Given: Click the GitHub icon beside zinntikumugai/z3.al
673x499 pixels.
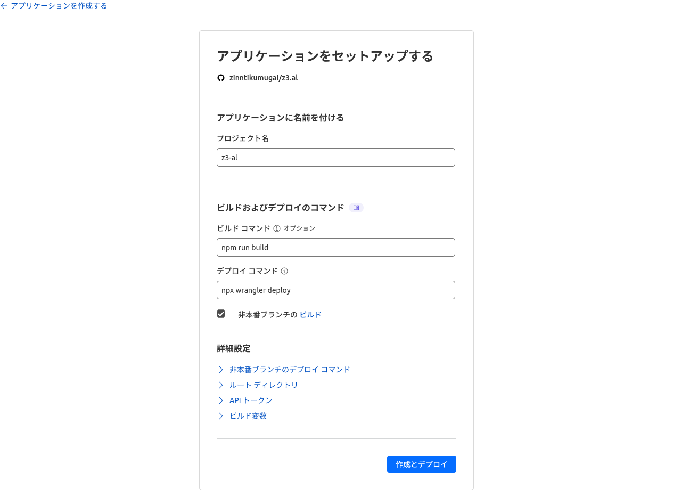Looking at the screenshot, I should tap(221, 78).
